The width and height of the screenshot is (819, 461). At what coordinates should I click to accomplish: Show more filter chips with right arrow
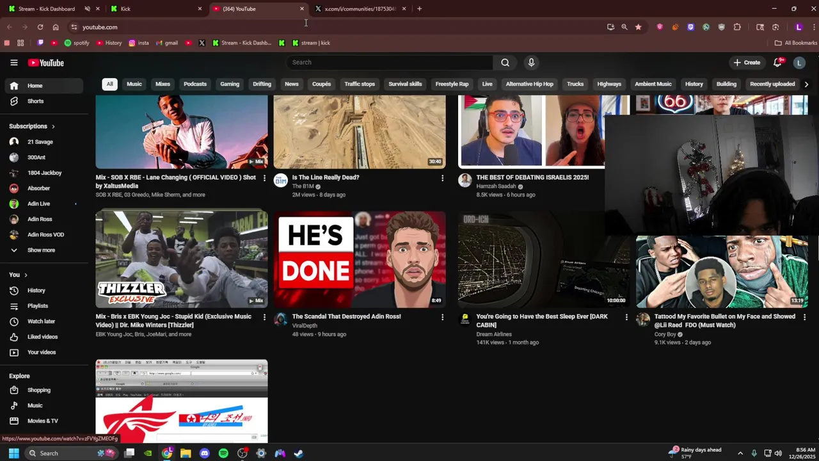[806, 84]
